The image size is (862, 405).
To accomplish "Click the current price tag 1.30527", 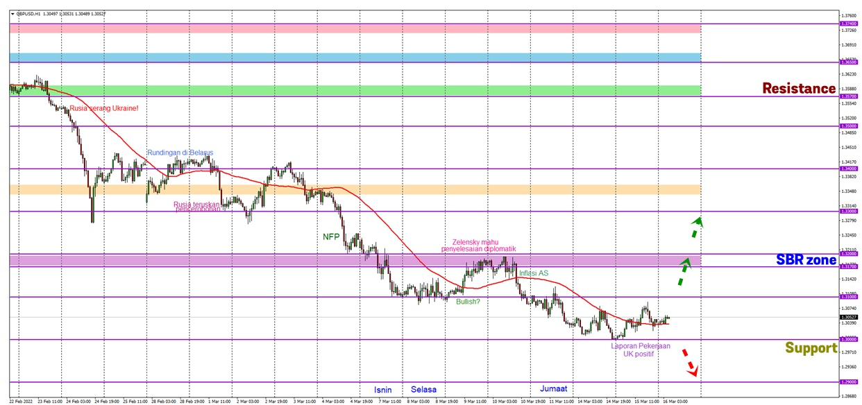I will pos(849,317).
